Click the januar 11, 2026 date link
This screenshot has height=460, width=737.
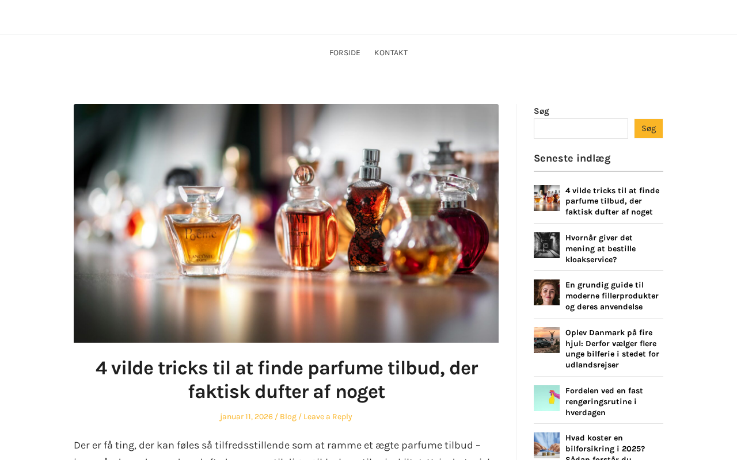click(x=246, y=417)
